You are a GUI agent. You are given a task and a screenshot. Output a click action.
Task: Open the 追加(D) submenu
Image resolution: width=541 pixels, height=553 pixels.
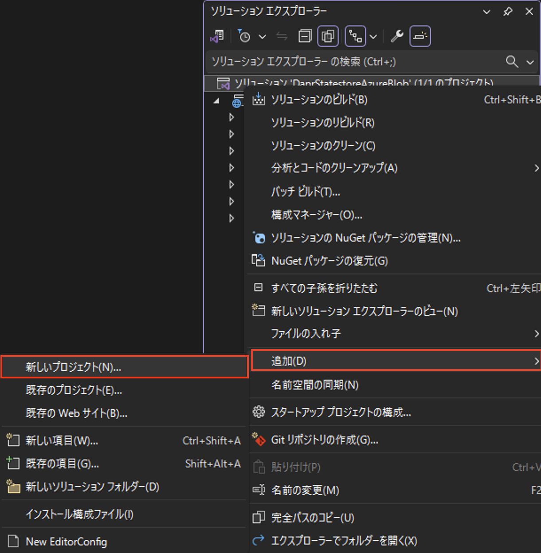[396, 361]
